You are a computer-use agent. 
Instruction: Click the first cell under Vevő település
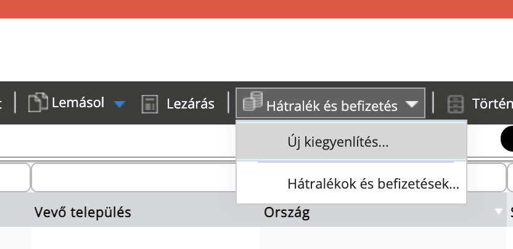point(145,239)
